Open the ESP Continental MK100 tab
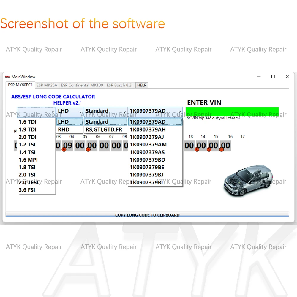 point(82,85)
